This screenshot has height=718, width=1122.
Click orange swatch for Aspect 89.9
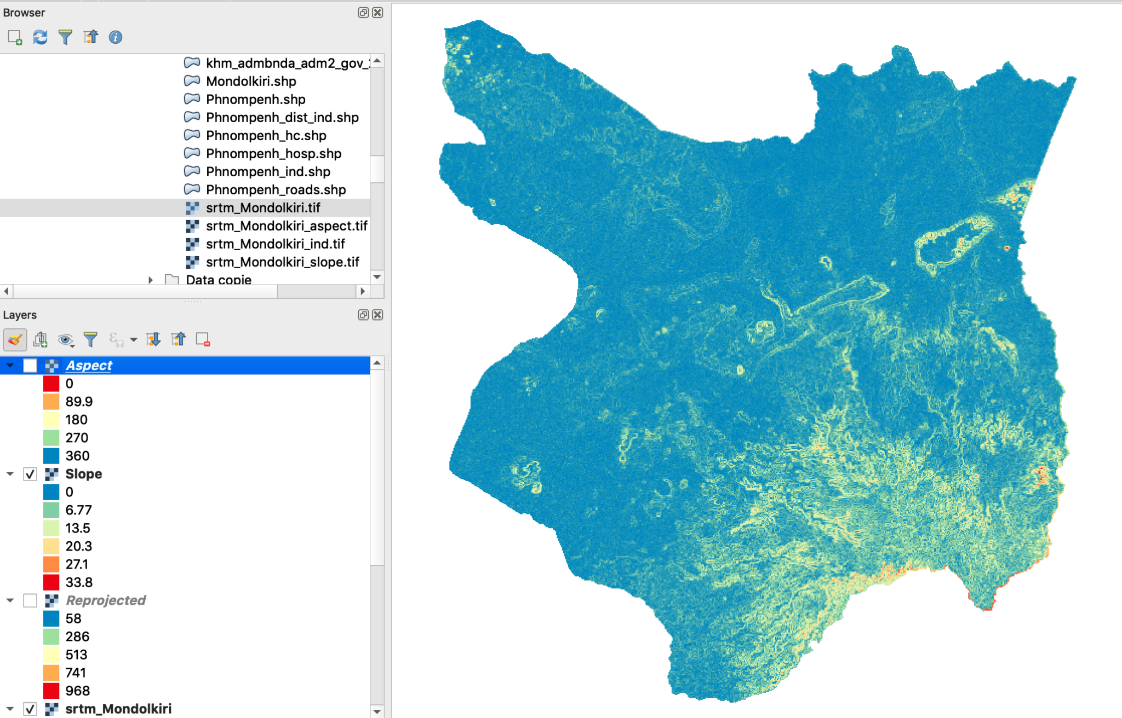(x=51, y=402)
